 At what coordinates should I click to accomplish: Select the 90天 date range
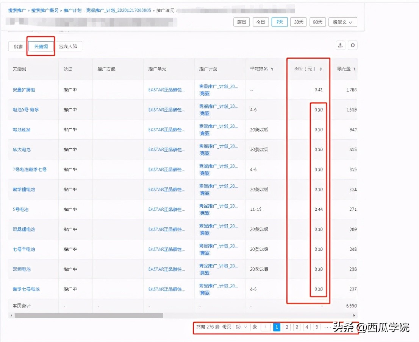point(317,22)
